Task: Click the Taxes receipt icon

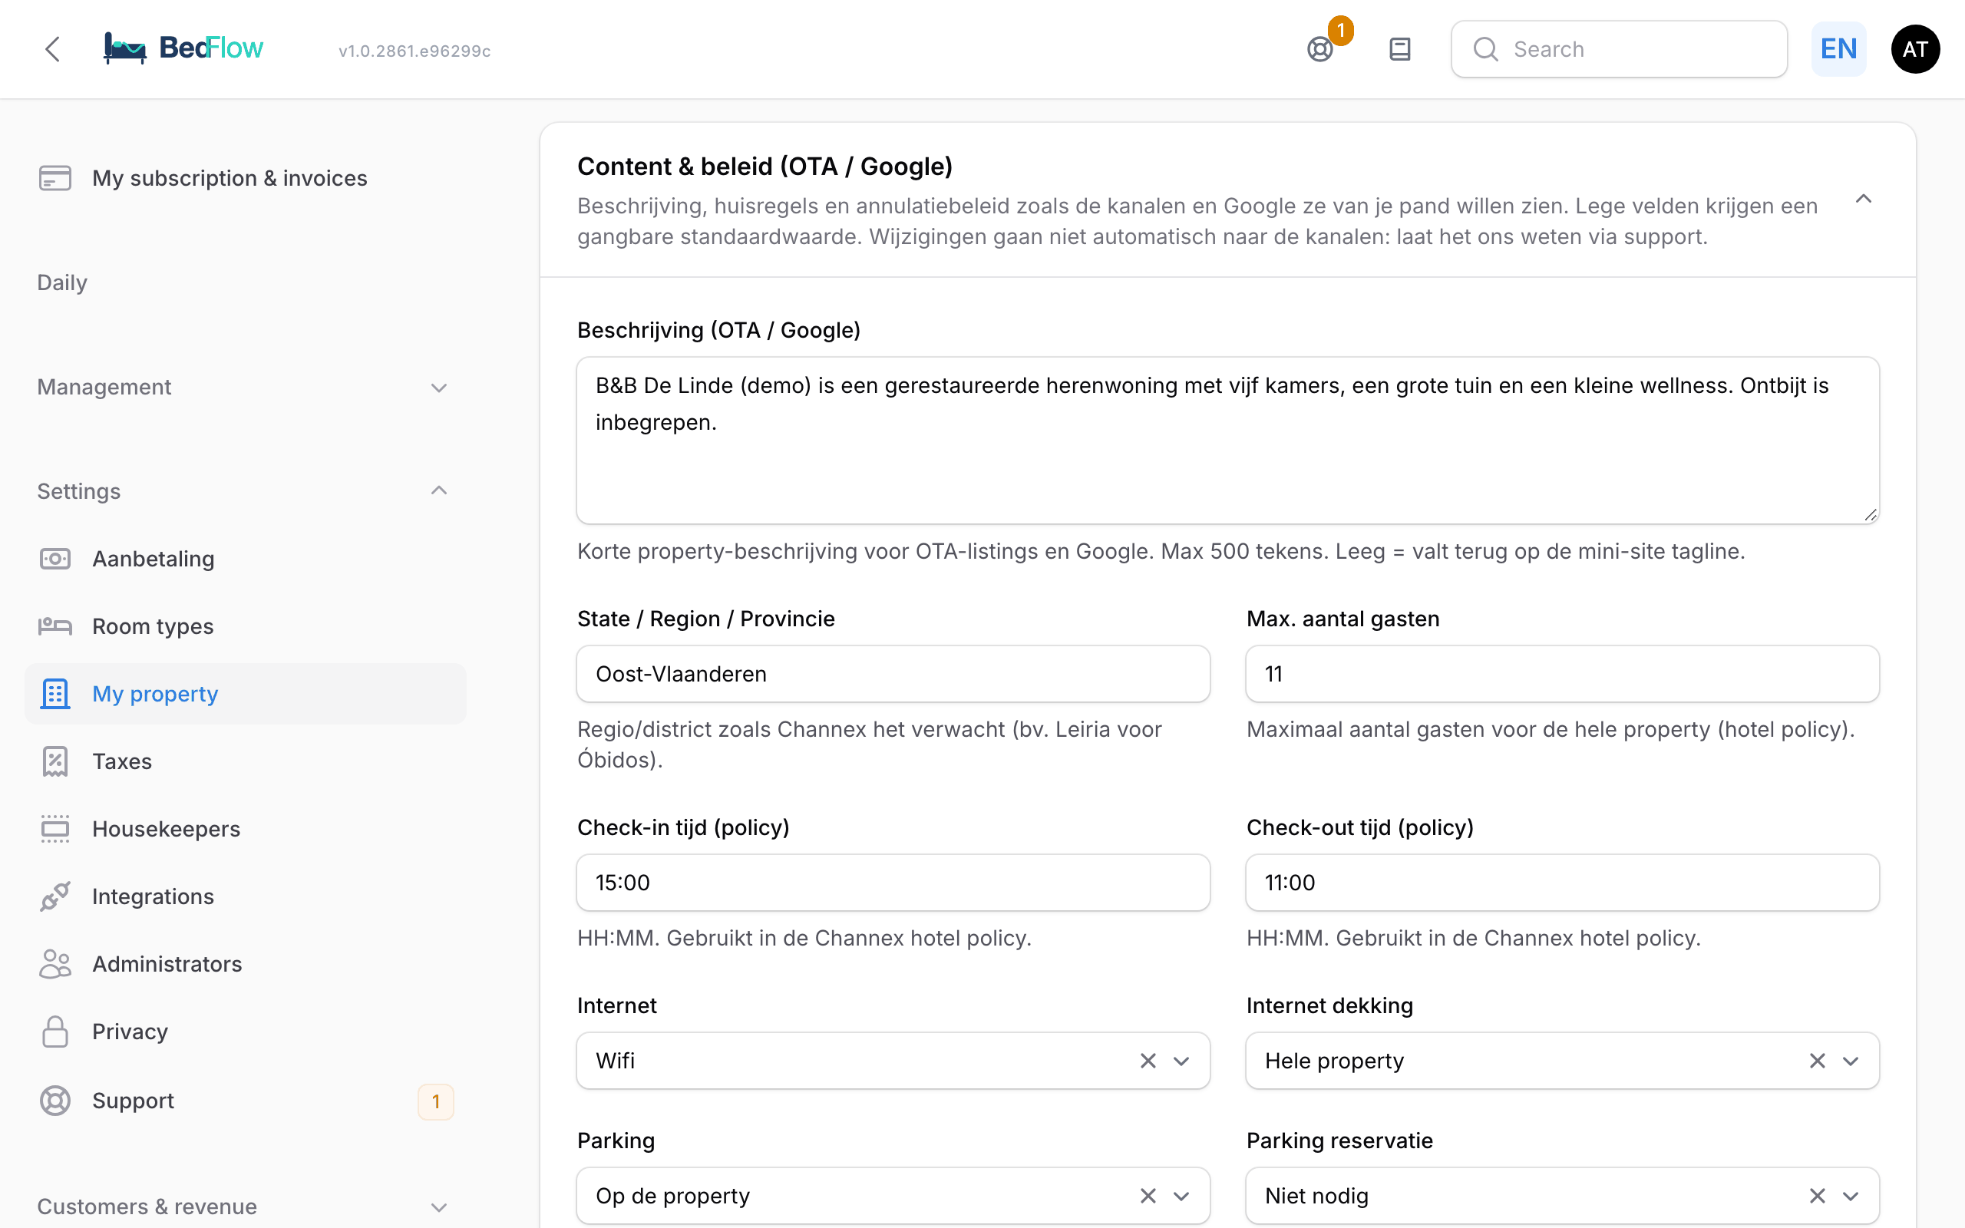Action: coord(55,761)
